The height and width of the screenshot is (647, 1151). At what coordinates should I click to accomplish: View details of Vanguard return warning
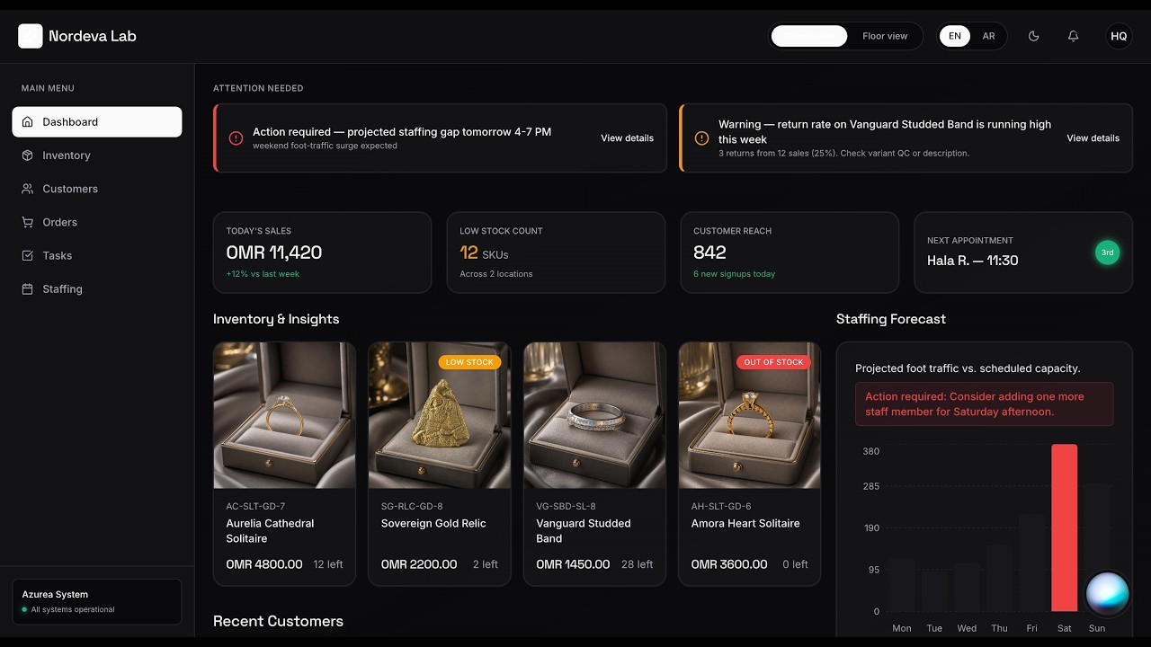tap(1093, 138)
